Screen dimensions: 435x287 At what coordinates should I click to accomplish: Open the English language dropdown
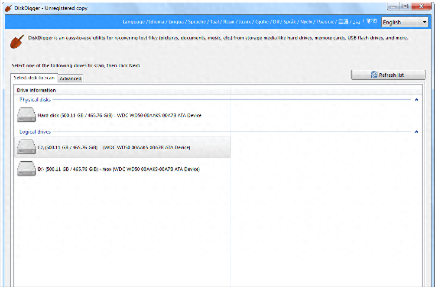[405, 22]
